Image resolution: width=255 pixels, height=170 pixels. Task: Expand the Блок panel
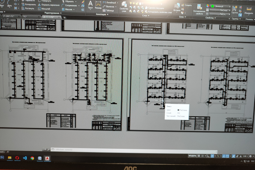point(182,17)
